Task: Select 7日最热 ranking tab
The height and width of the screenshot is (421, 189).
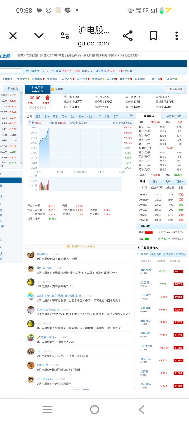Action: point(180,254)
